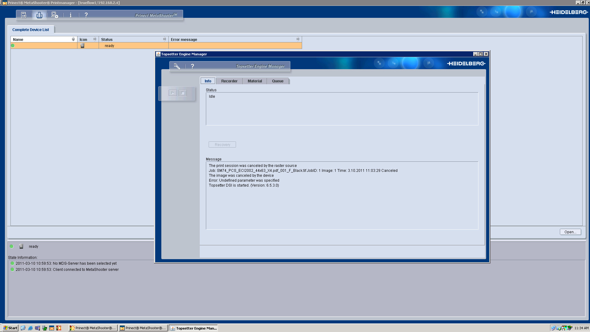The height and width of the screenshot is (332, 590).
Task: Launch the first quick launch icon next to Start
Action: (x=23, y=328)
